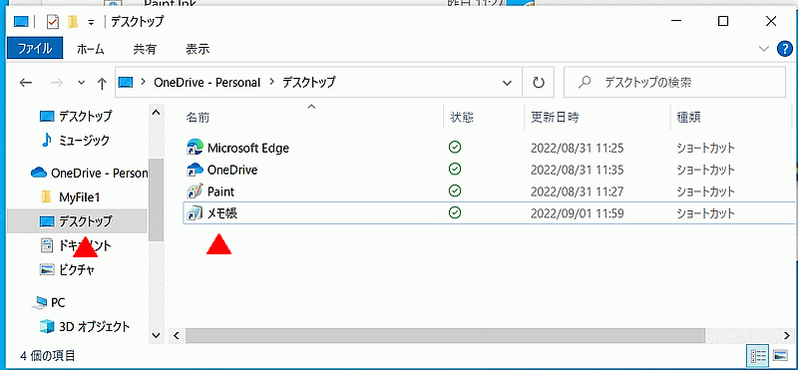
Task: Switch to the 表示 ribbon tab
Action: click(x=198, y=49)
